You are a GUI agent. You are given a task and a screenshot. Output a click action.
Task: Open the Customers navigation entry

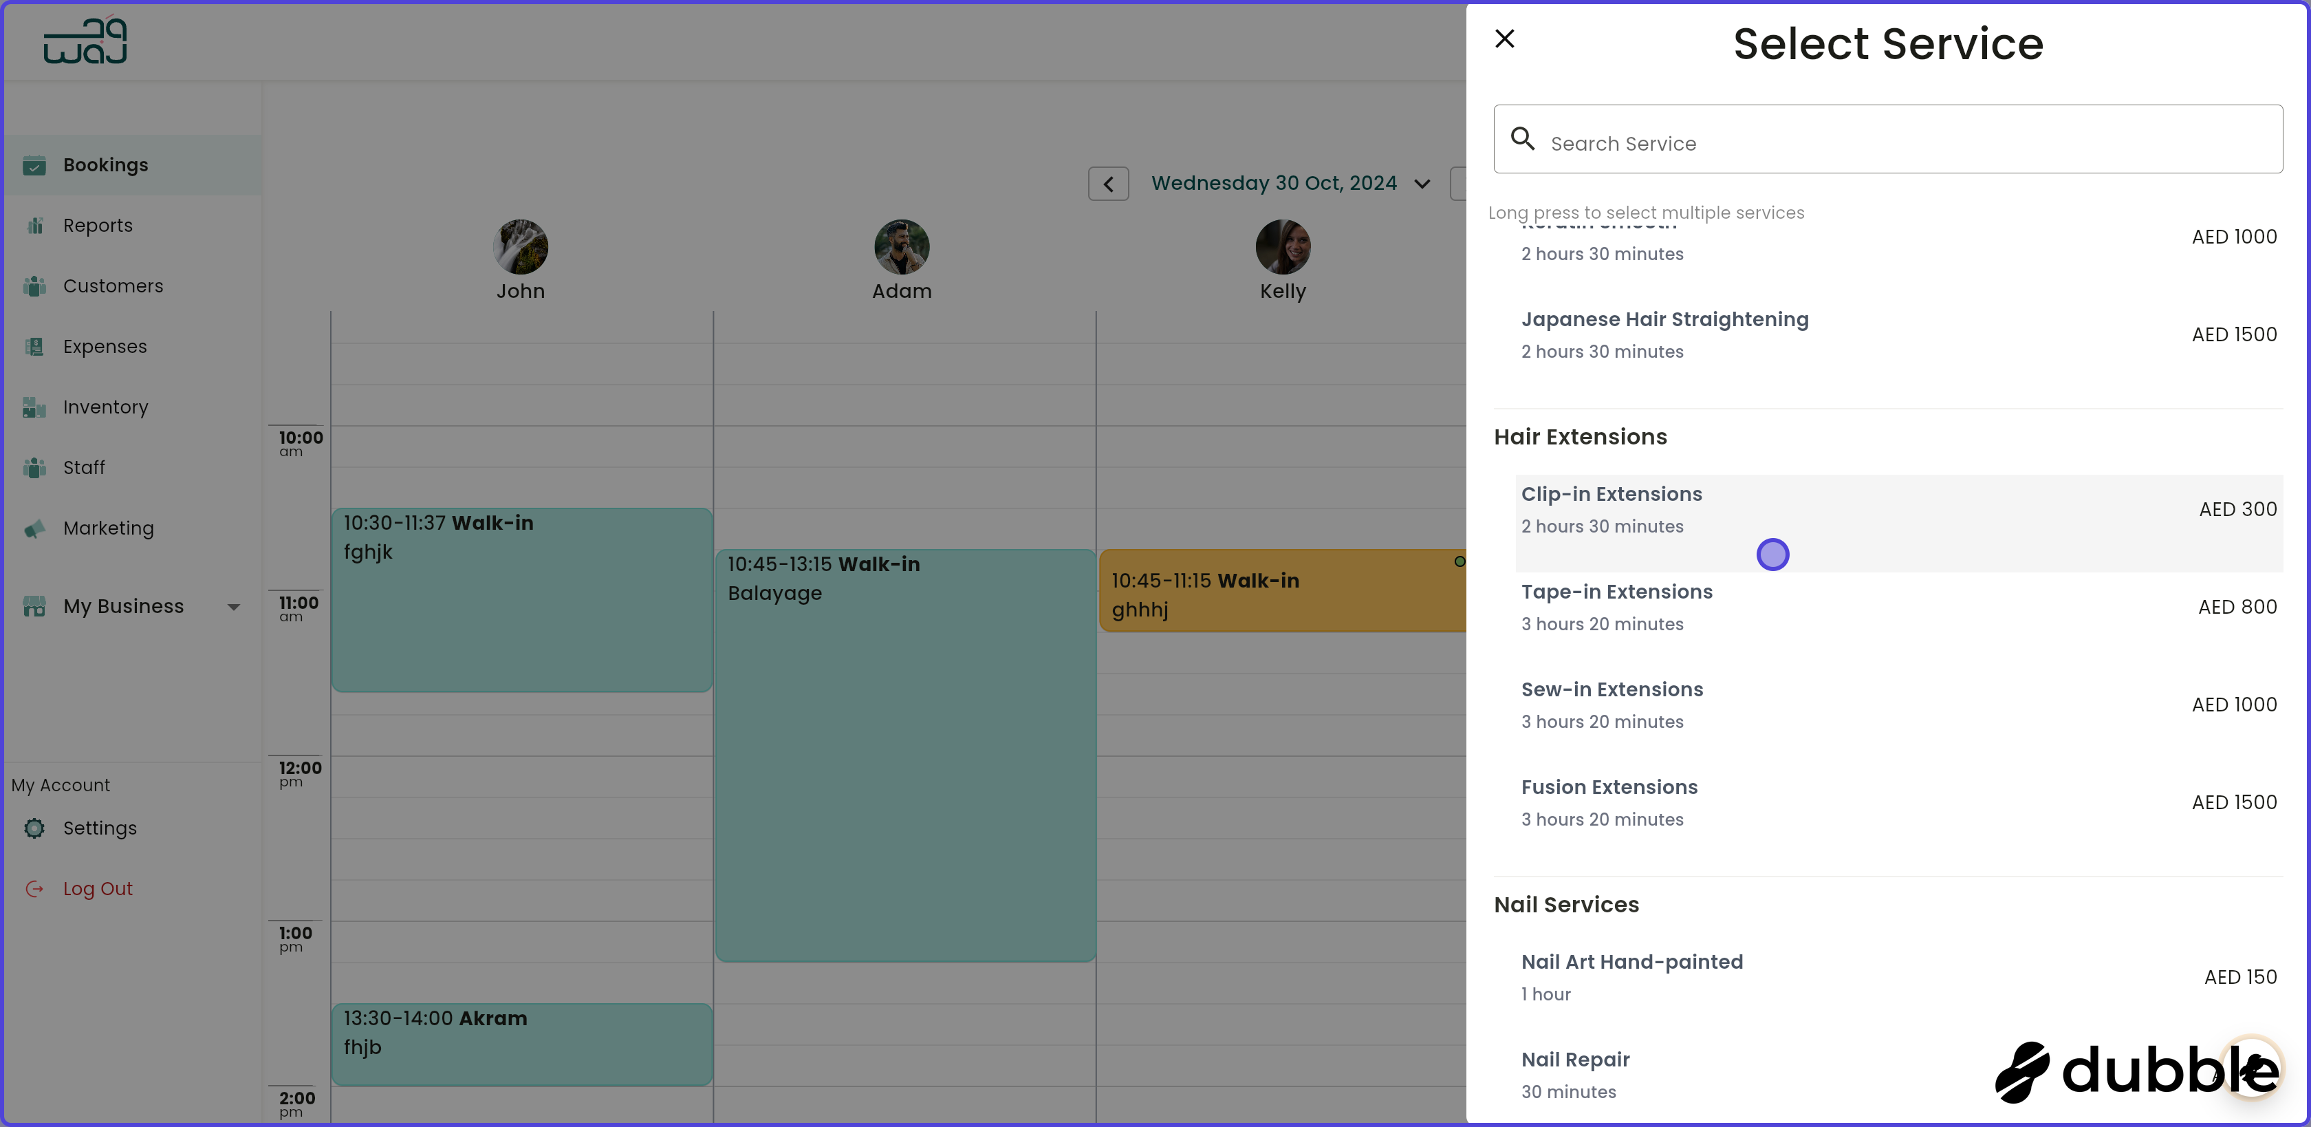point(113,286)
